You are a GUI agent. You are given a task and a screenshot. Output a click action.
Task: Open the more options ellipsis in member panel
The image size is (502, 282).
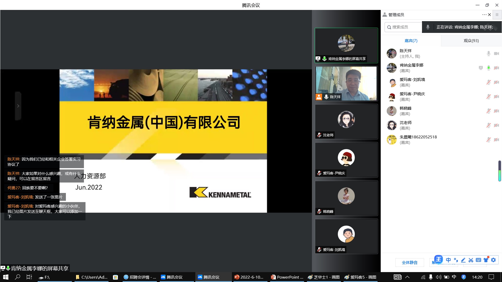[x=484, y=15]
